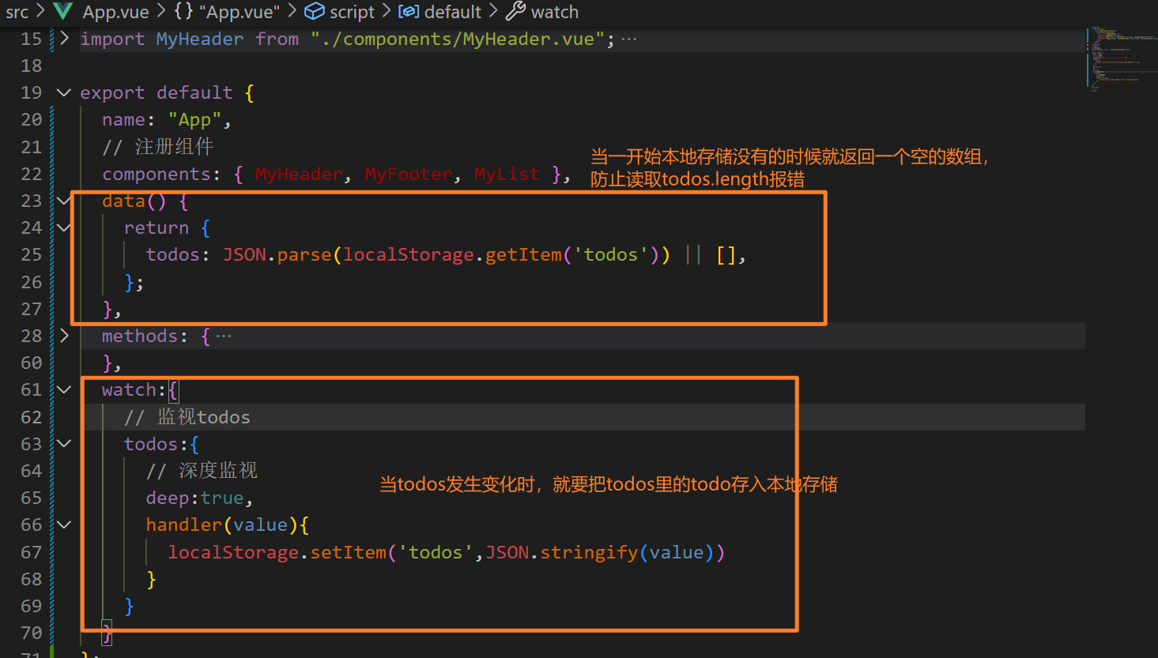Select the default breadcrumb segment
This screenshot has height=658, width=1158.
(x=453, y=12)
